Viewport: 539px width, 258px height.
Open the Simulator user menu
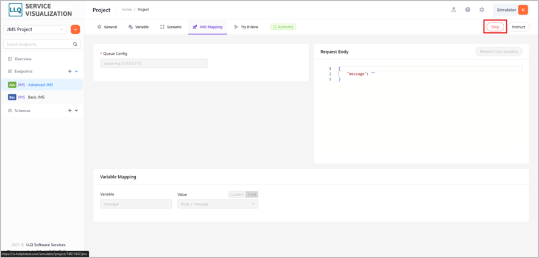click(x=511, y=10)
